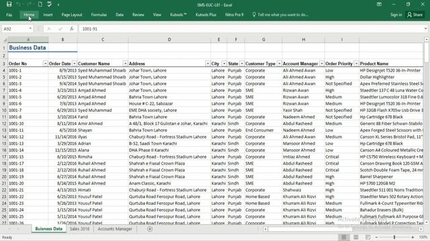Save the workbook from quick access toolbar

9,5
